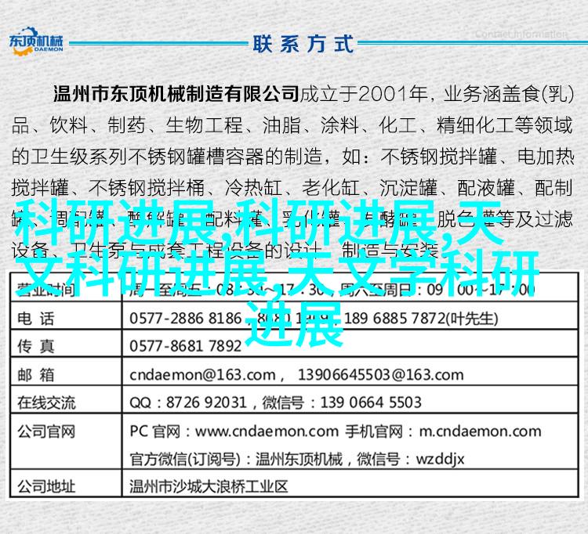Screen dimensions: 588x534
Task: Click the bold 温州市东顶机械制造有限公司 company name
Action: (x=176, y=94)
